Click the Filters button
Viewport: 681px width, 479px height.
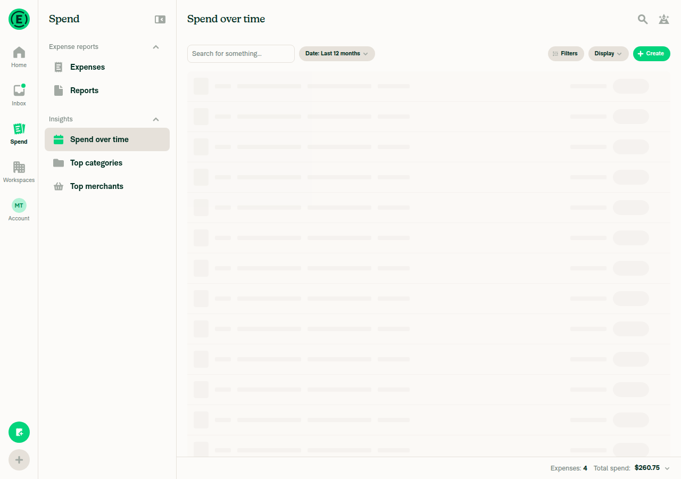(566, 54)
